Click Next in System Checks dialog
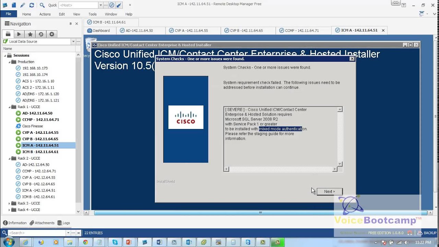The width and height of the screenshot is (439, 247). pyautogui.click(x=329, y=191)
